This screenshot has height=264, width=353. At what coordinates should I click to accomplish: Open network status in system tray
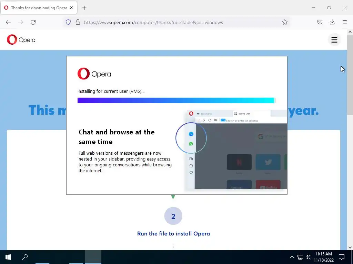pyautogui.click(x=300, y=257)
